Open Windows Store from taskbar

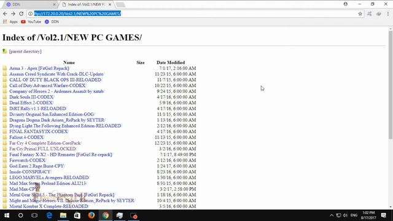pos(77,215)
